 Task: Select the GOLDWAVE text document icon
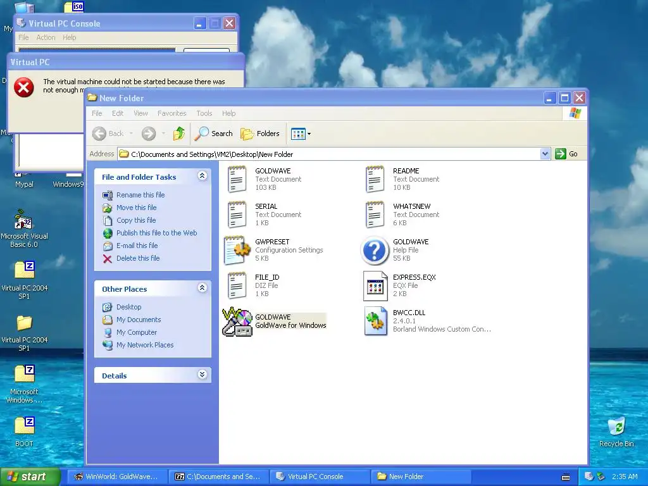(x=237, y=179)
